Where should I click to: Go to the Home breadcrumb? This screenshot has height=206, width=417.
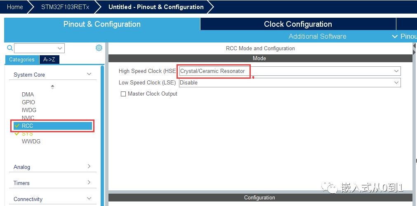point(15,7)
